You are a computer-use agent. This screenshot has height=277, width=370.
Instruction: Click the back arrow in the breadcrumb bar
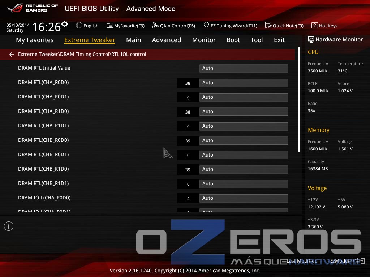tap(12, 54)
